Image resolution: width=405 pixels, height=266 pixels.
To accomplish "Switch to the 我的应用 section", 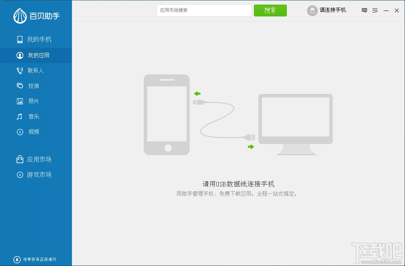I will pos(34,55).
